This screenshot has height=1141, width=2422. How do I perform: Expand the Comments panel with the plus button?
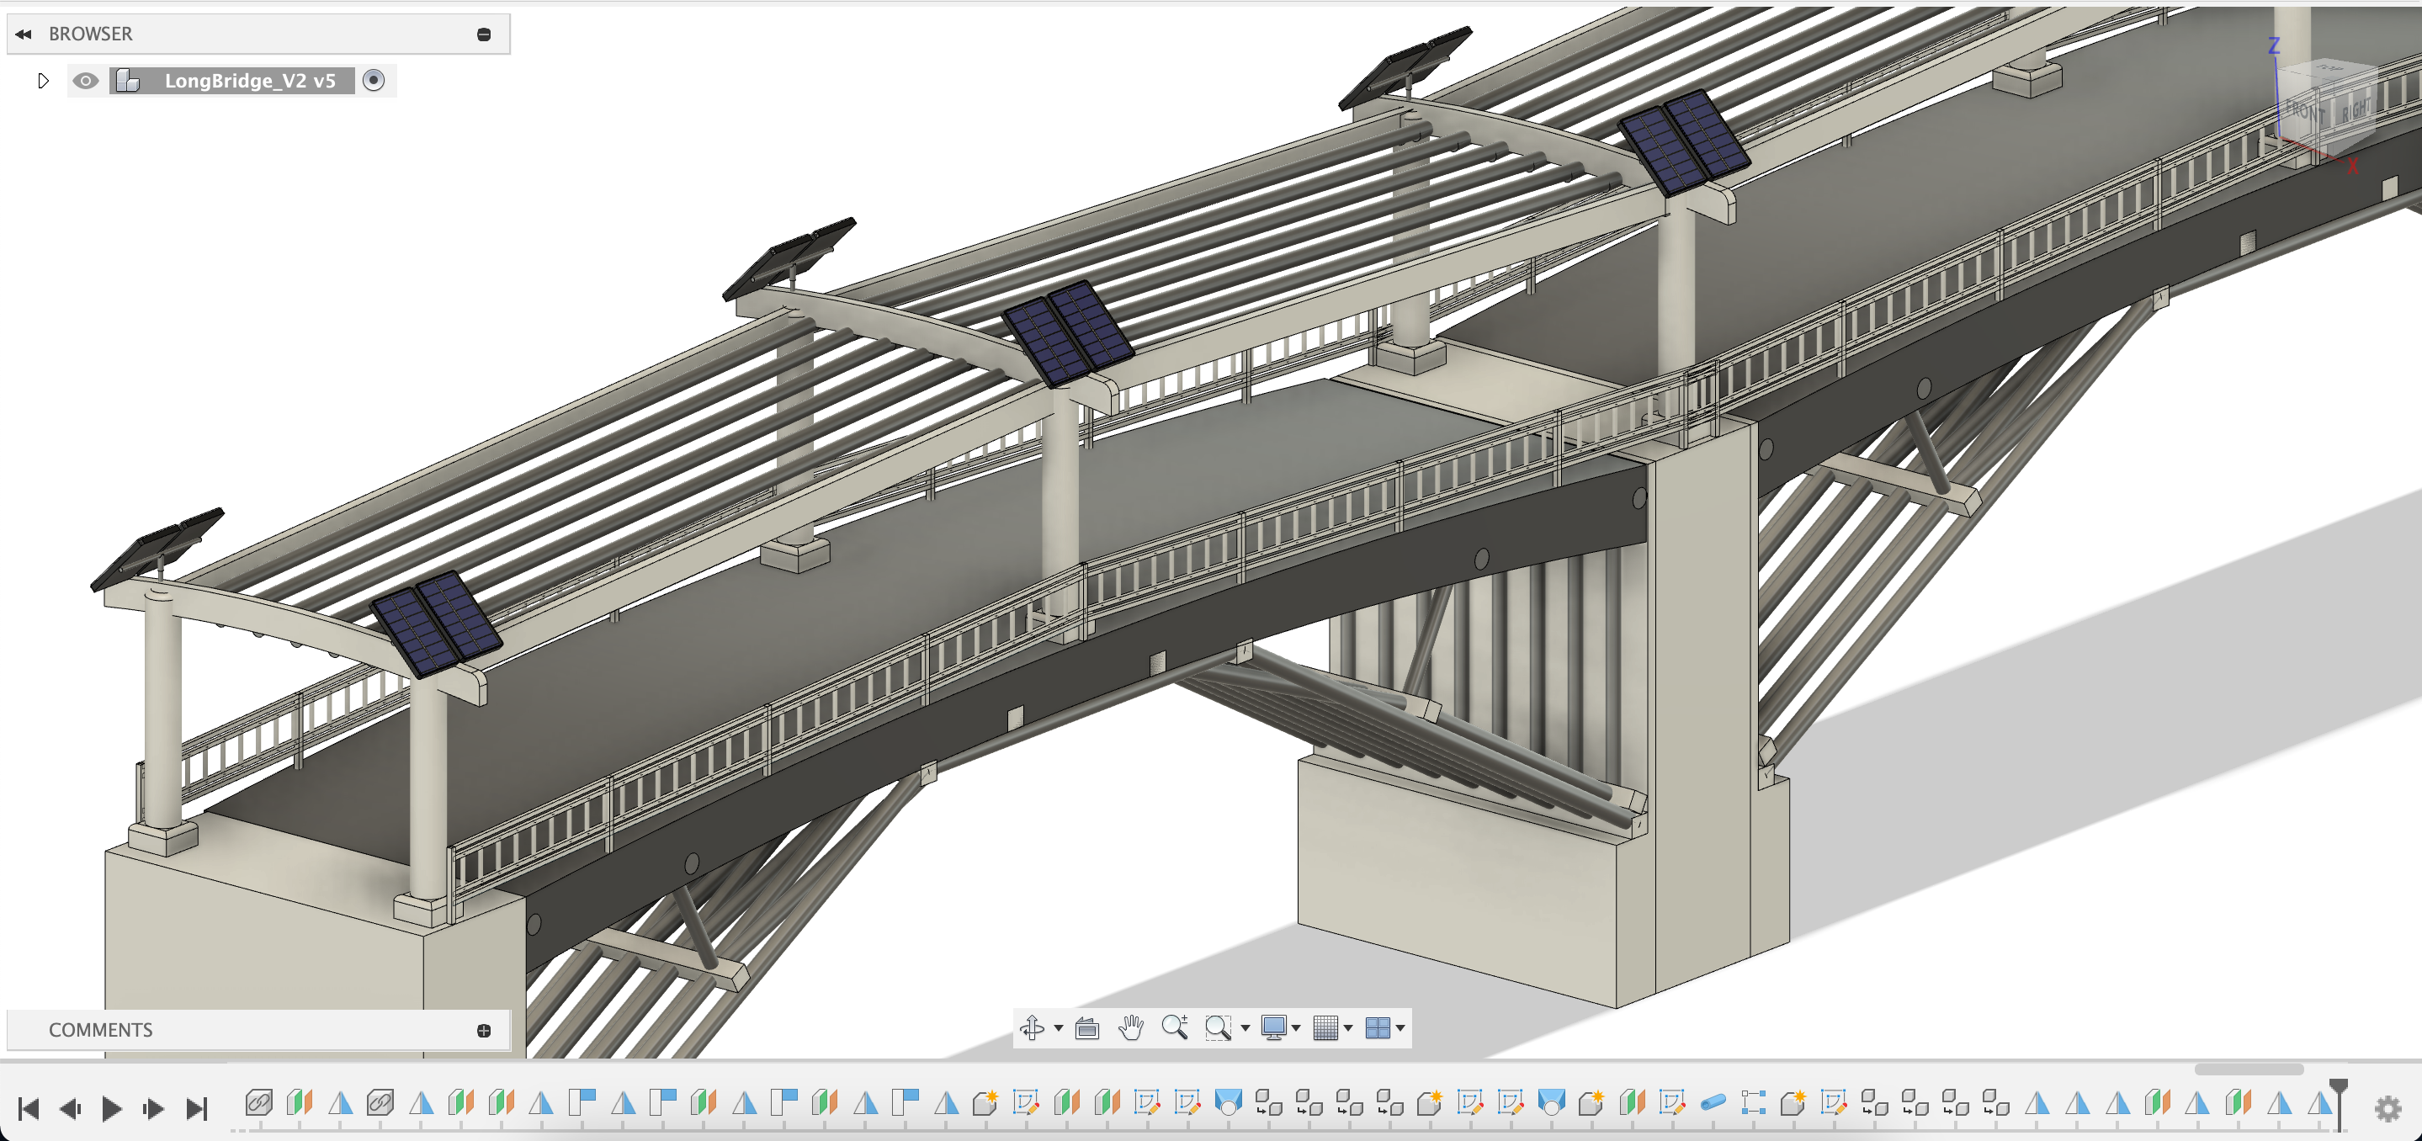click(484, 1030)
